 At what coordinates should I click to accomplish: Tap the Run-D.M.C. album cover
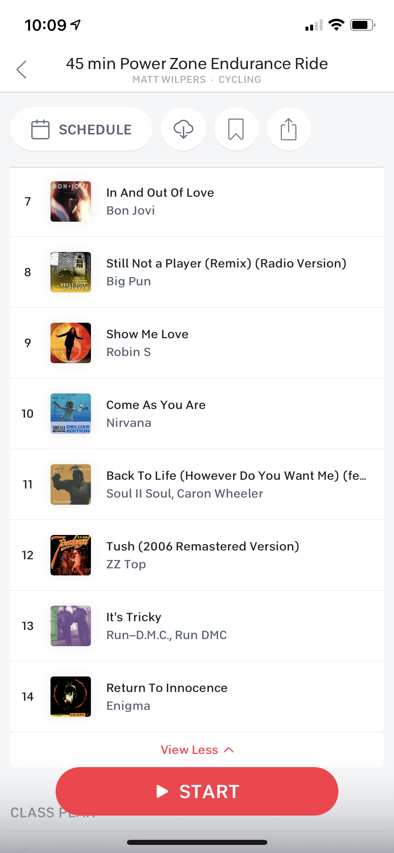point(71,626)
